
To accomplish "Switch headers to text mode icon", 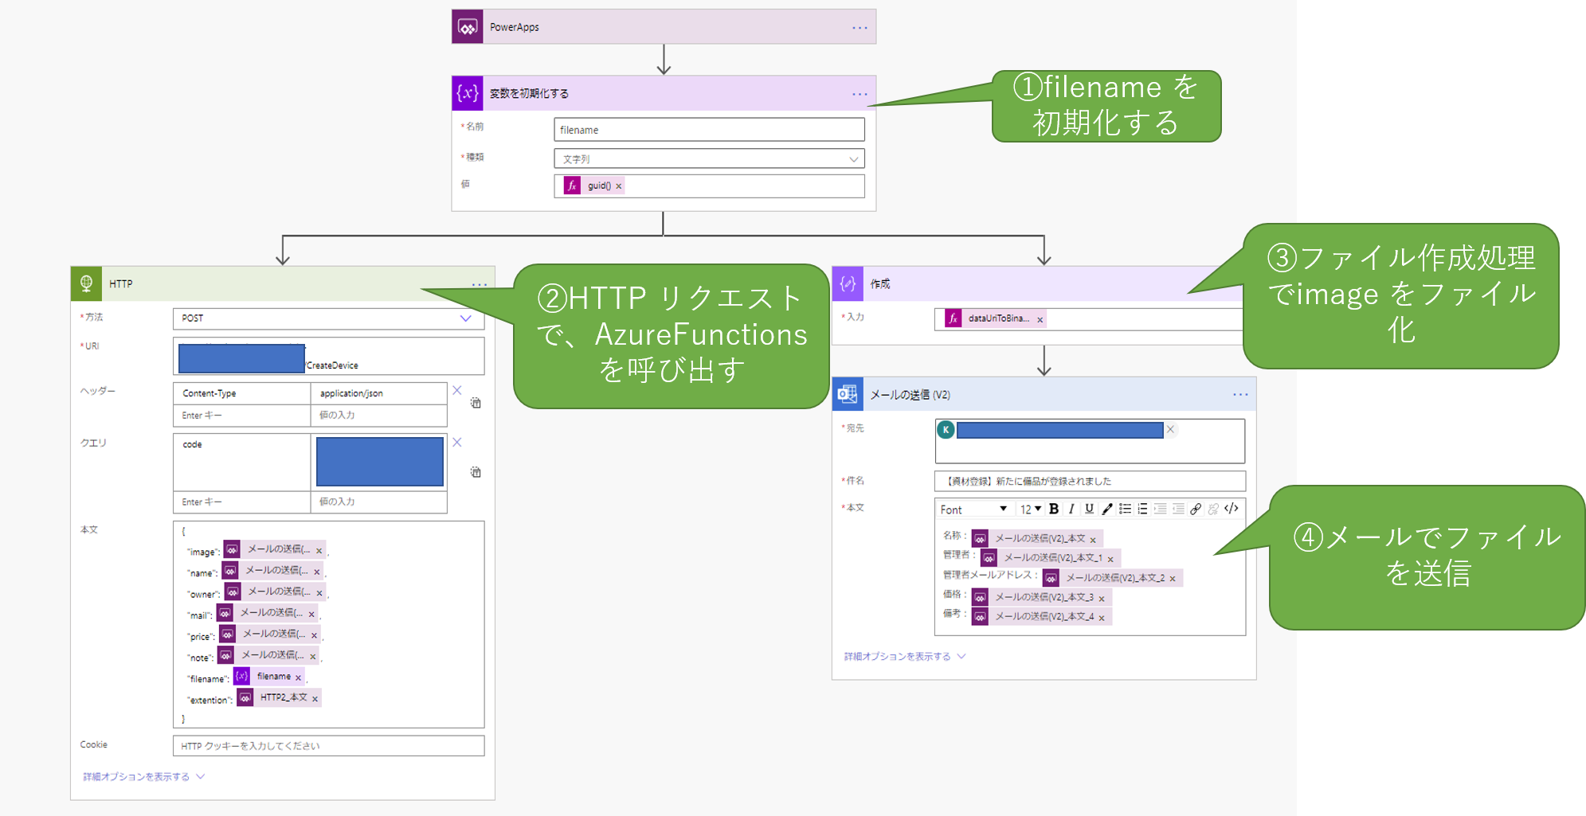I will pos(476,403).
